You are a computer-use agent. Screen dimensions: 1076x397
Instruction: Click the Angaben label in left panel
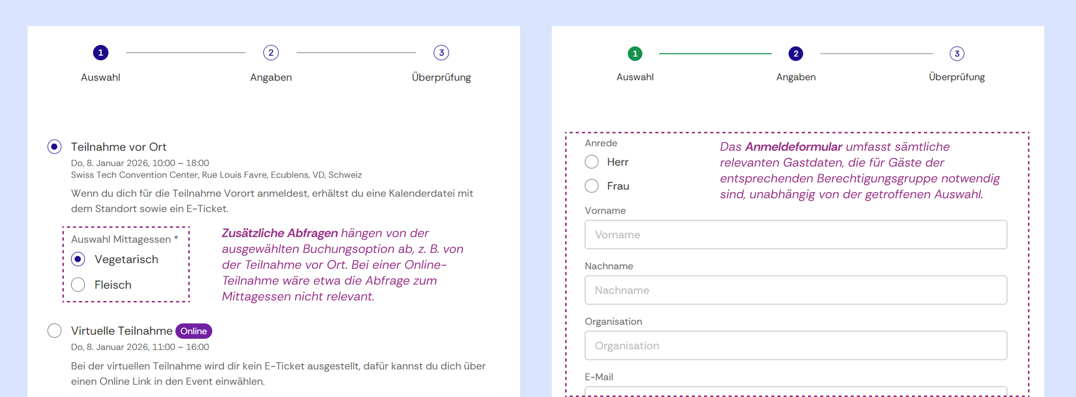point(271,78)
